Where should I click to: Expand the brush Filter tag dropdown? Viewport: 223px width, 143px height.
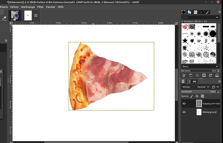pos(217,17)
